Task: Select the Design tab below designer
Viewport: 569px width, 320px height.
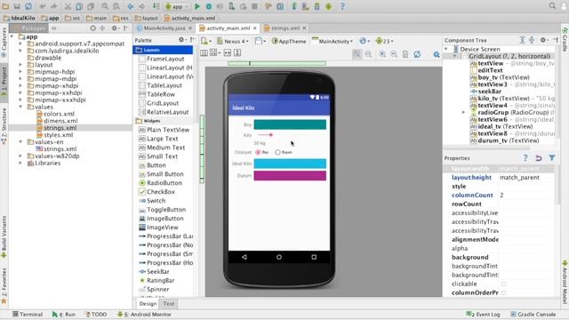Action: [148, 304]
